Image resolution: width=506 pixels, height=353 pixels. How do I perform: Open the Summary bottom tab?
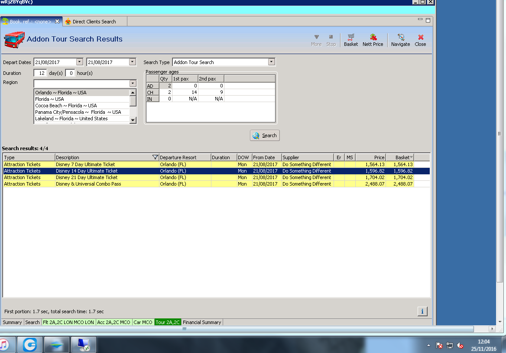12,322
